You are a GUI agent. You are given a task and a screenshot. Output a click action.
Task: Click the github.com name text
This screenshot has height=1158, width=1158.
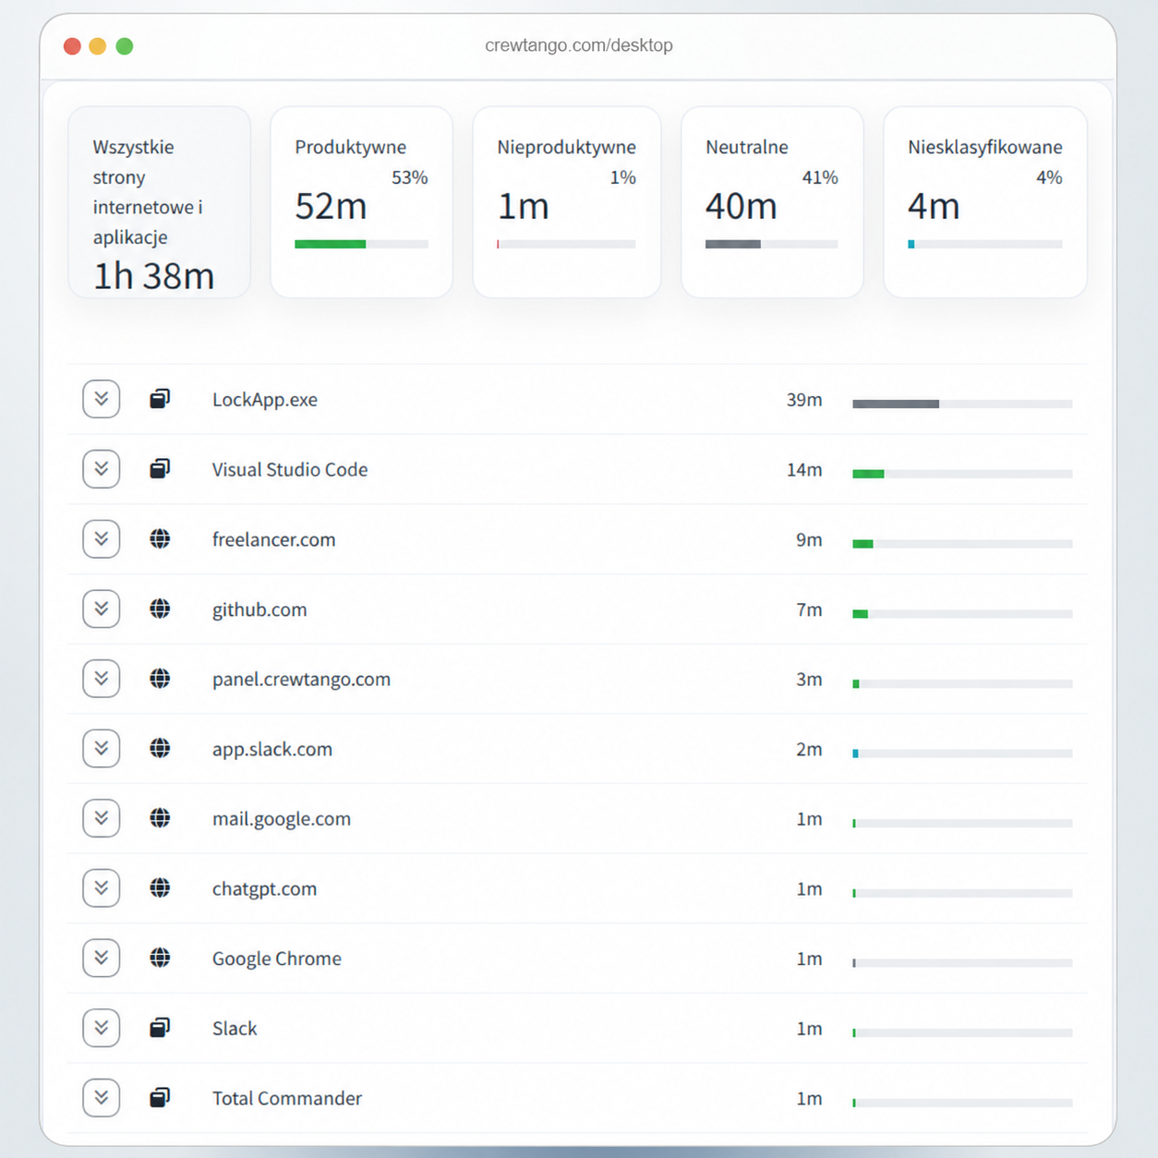coord(259,609)
